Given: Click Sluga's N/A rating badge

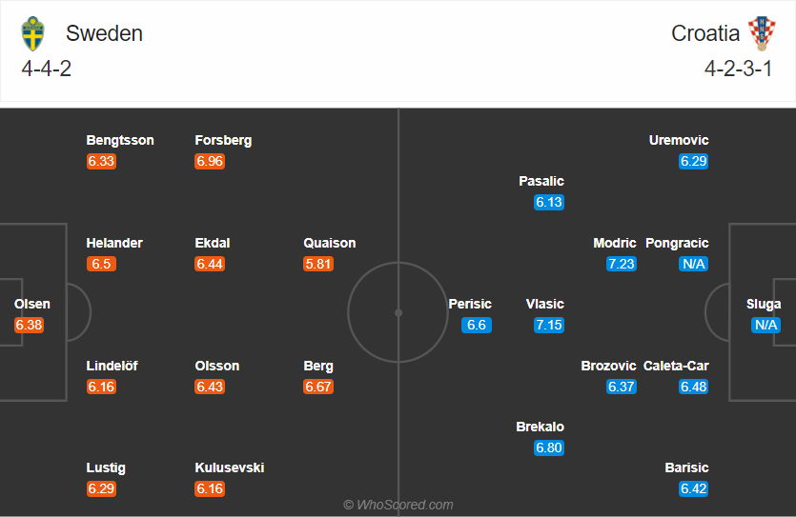Looking at the screenshot, I should 765,325.
